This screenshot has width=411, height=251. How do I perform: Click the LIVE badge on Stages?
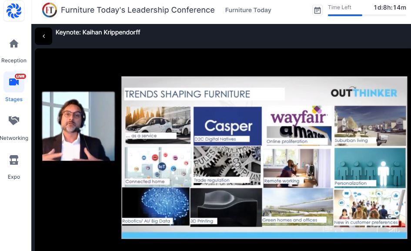click(x=20, y=76)
